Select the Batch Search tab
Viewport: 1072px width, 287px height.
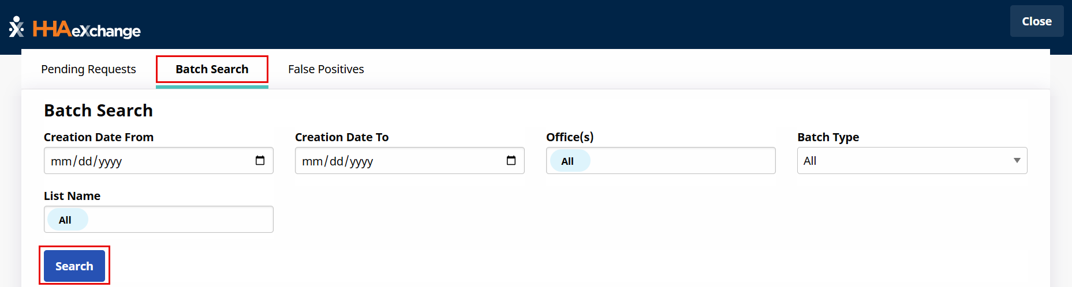tap(212, 69)
